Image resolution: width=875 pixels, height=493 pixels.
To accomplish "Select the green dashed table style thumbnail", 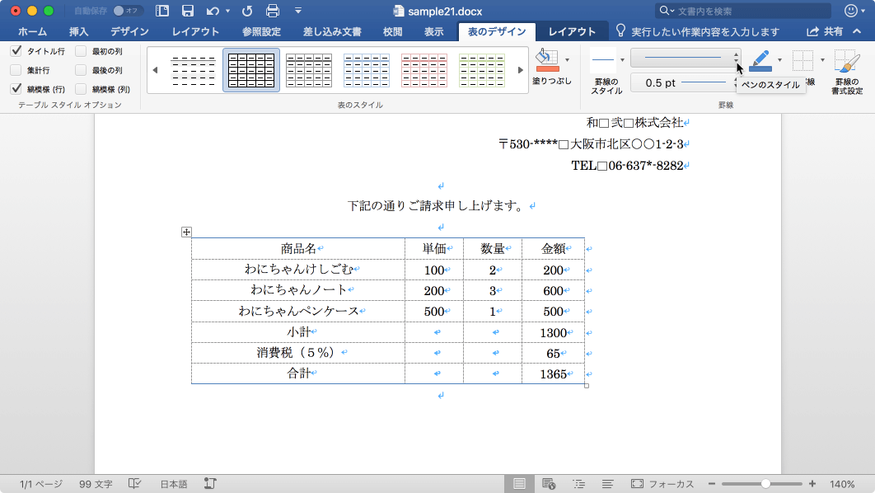I will 482,70.
